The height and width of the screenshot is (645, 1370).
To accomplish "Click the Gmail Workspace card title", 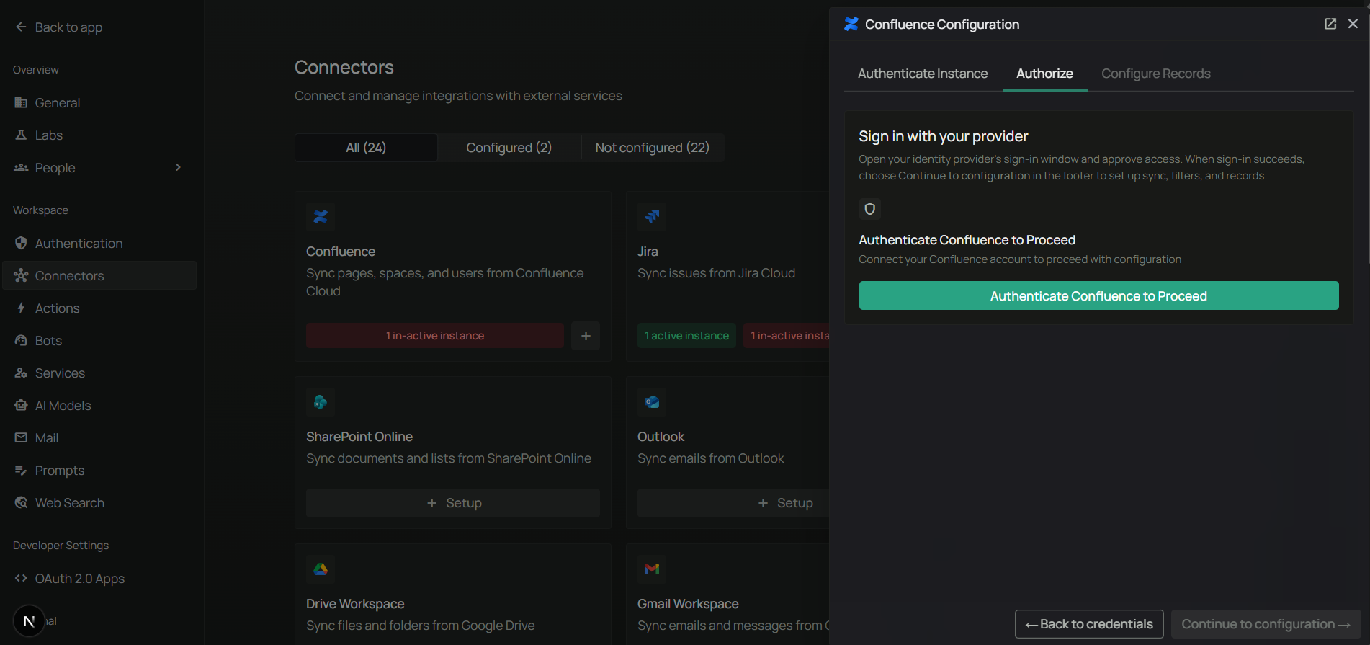I will [x=688, y=604].
